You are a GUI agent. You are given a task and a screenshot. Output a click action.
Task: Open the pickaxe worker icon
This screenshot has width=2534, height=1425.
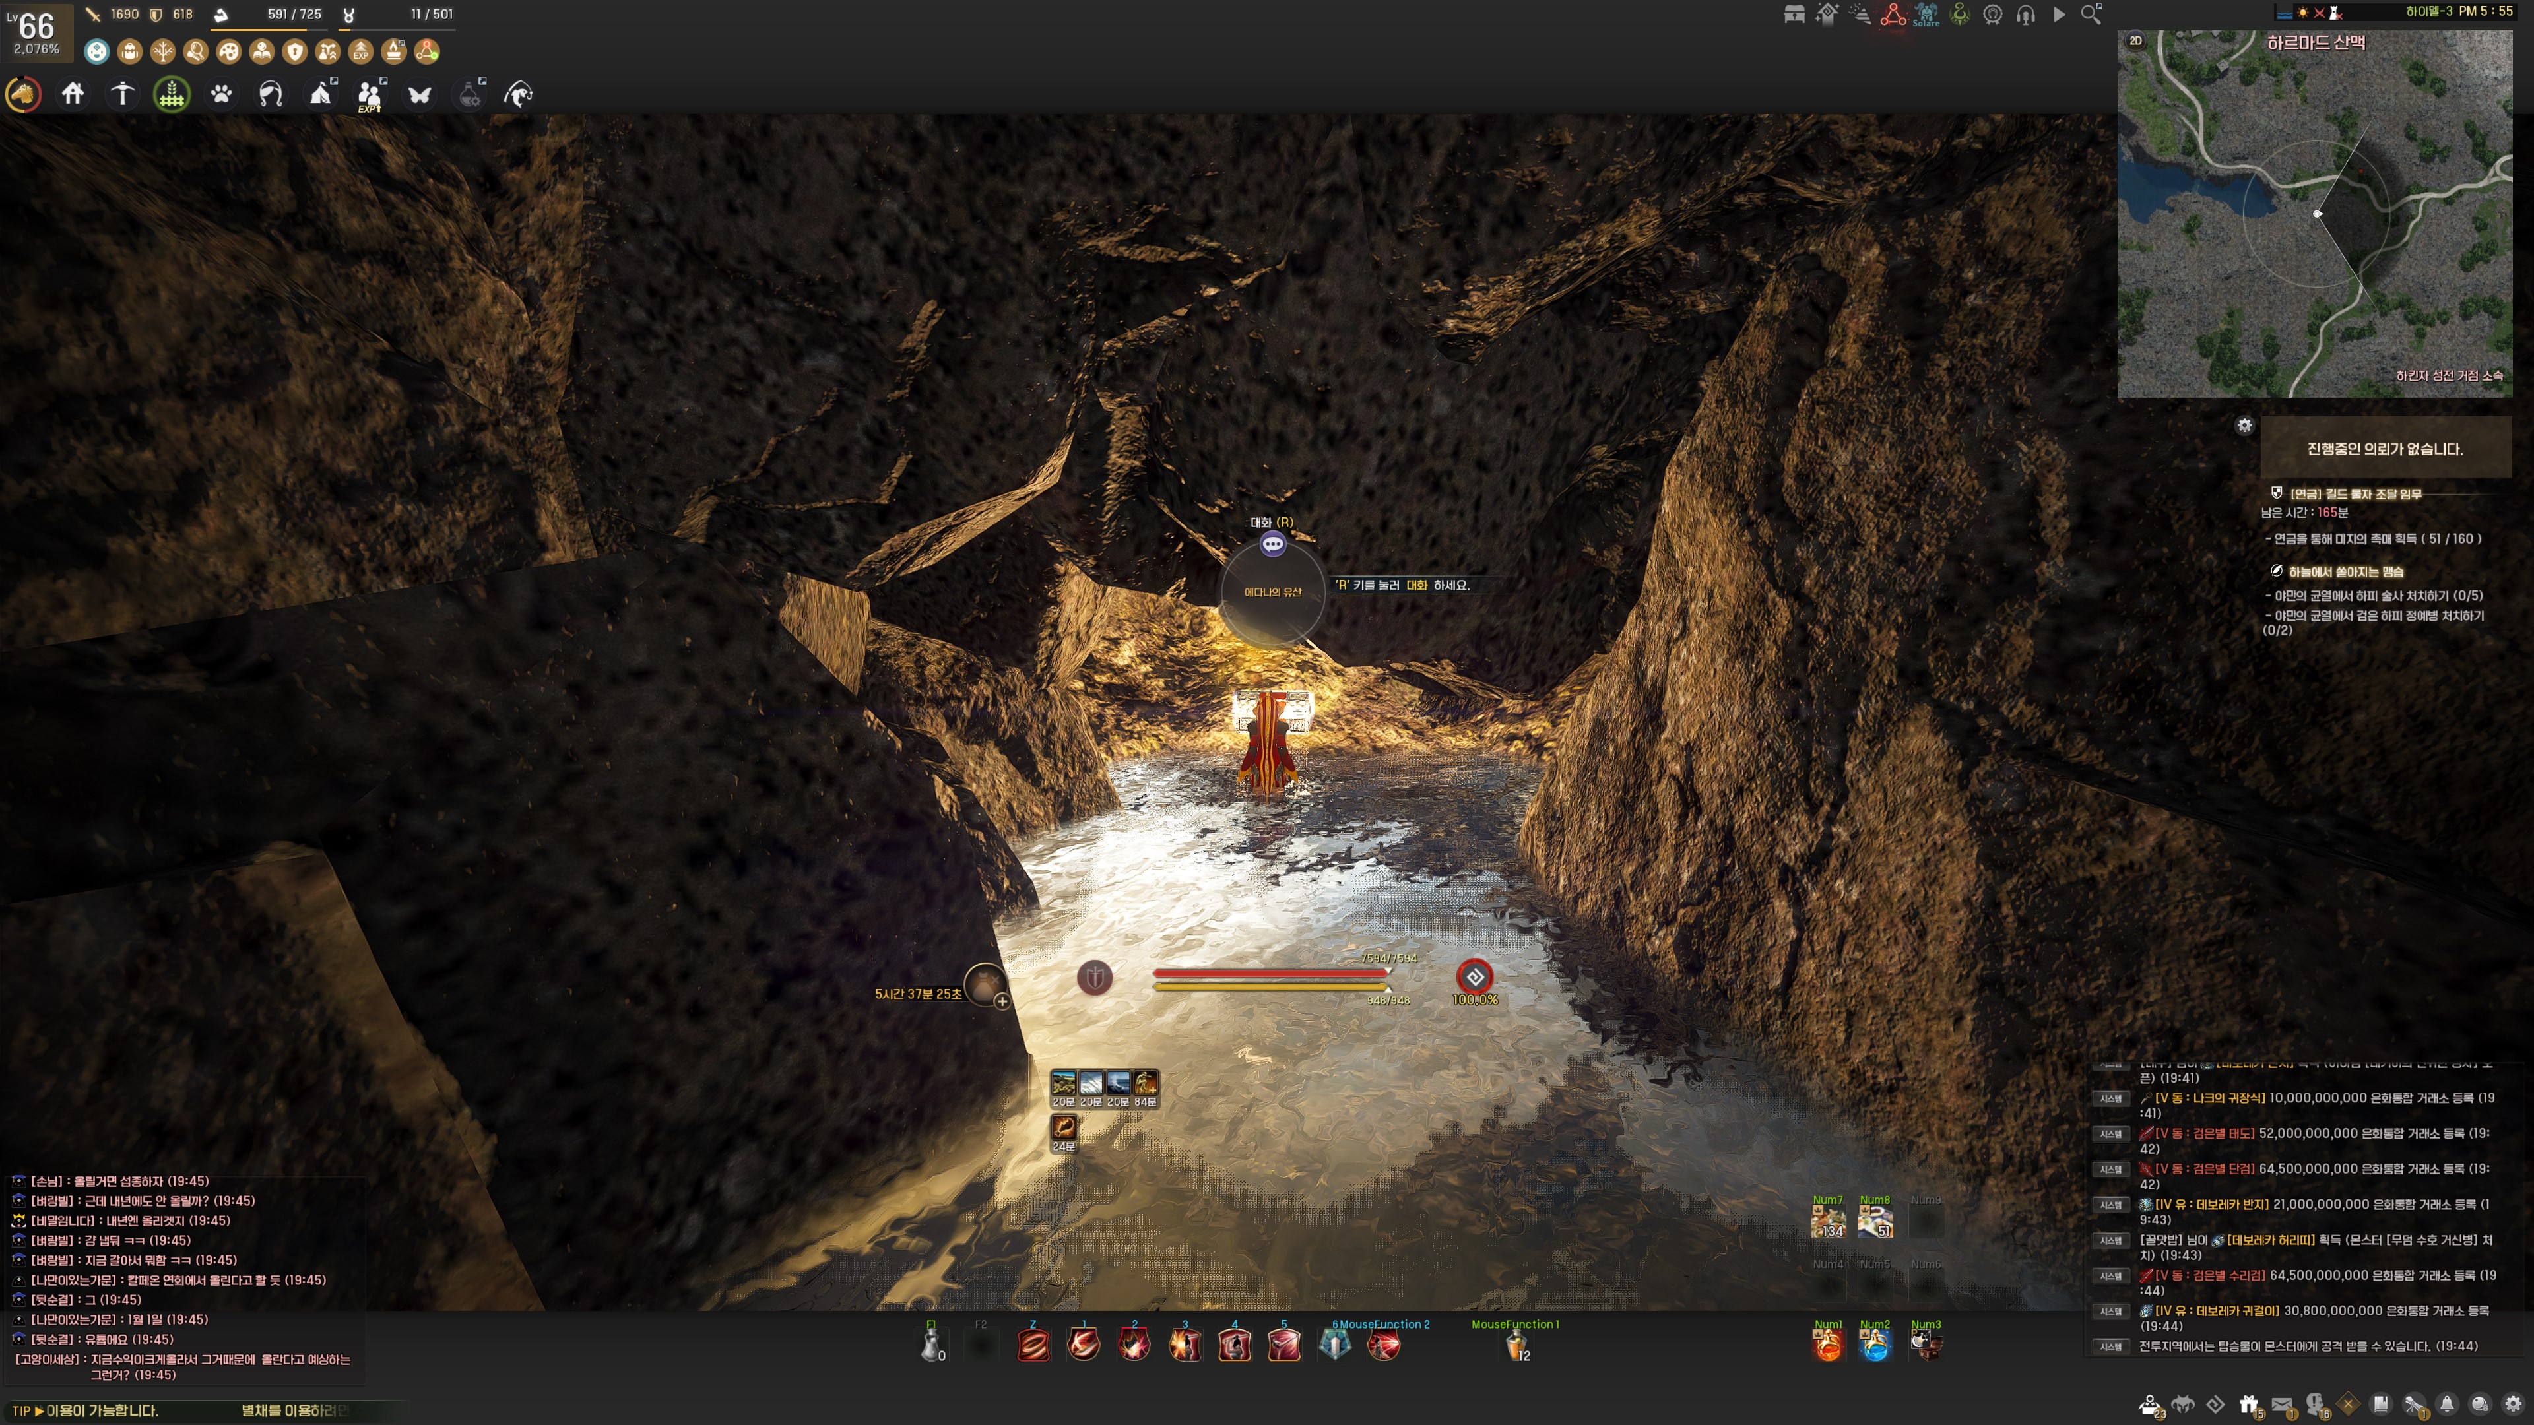[122, 94]
